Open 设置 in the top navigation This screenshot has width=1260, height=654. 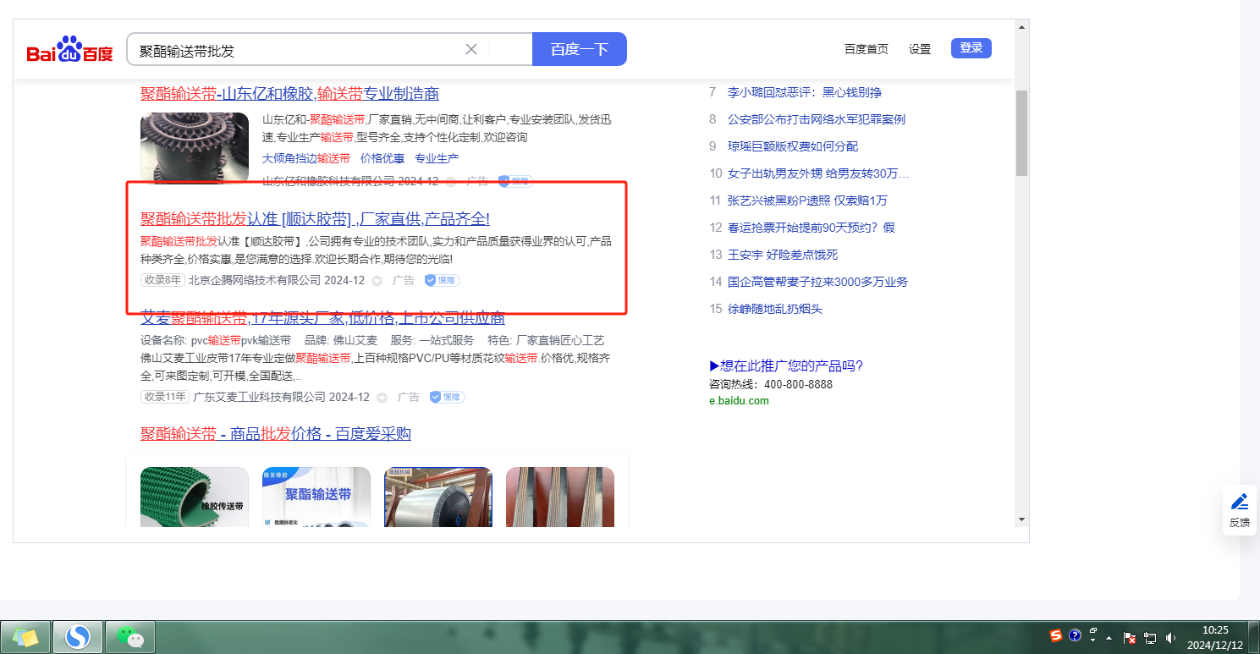tap(919, 49)
